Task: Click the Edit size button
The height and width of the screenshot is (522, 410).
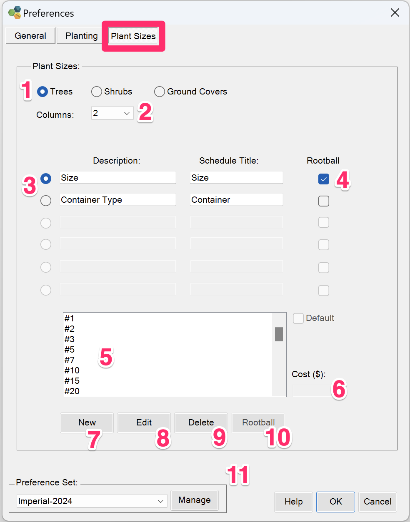Action: 144,423
